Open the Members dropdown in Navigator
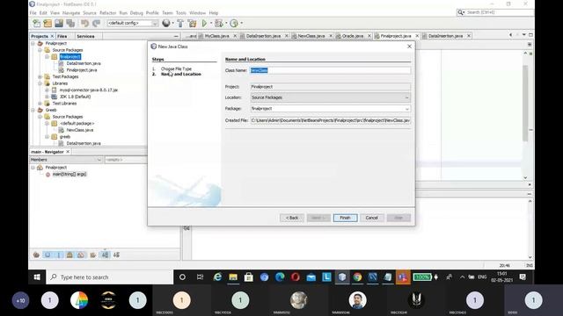563x316 pixels. [99, 160]
